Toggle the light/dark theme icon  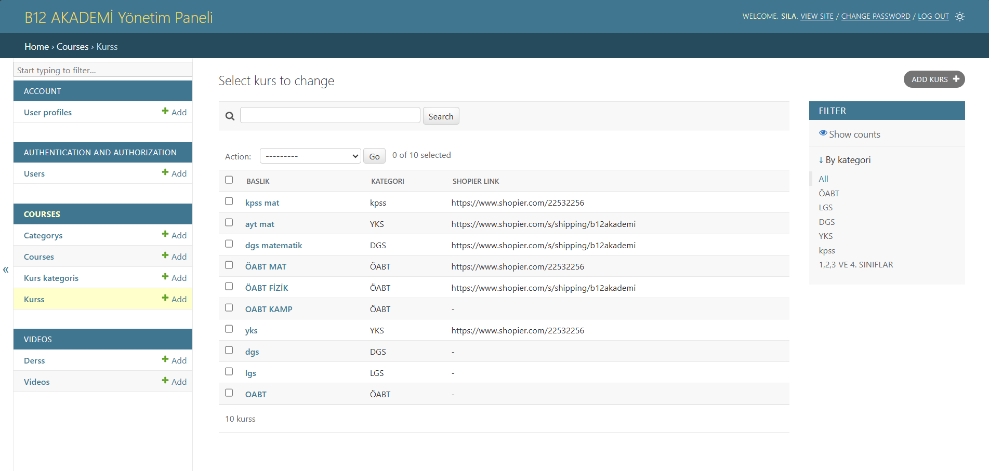tap(960, 17)
